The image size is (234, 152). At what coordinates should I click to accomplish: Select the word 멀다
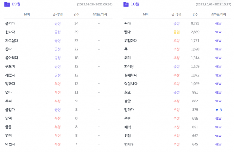pos(8,92)
